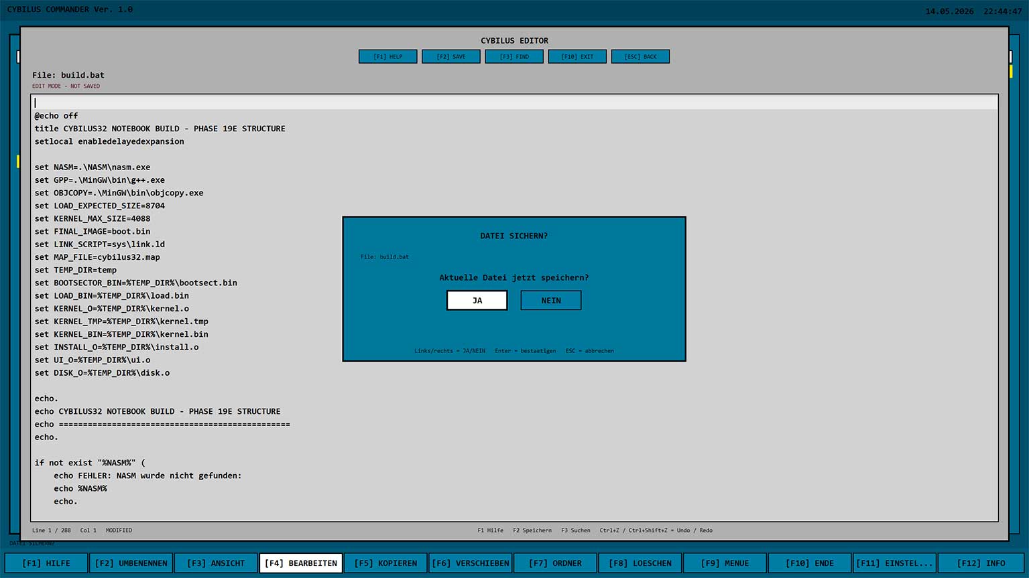
Task: Click 'DATEI SICHERN?' dialog title
Action: [x=514, y=236]
